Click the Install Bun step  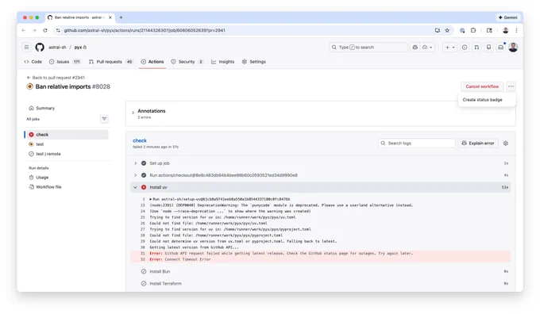click(320, 272)
